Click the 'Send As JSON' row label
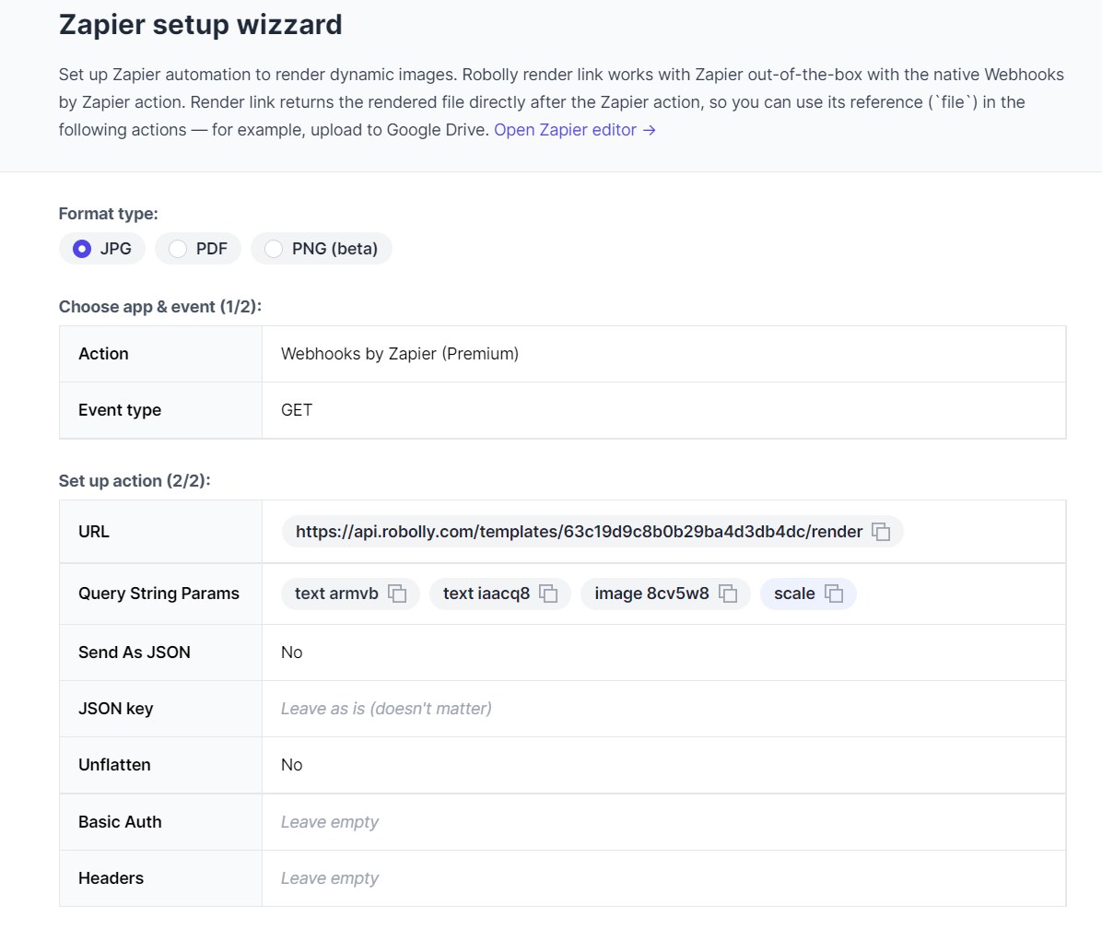The height and width of the screenshot is (929, 1102). pos(135,653)
